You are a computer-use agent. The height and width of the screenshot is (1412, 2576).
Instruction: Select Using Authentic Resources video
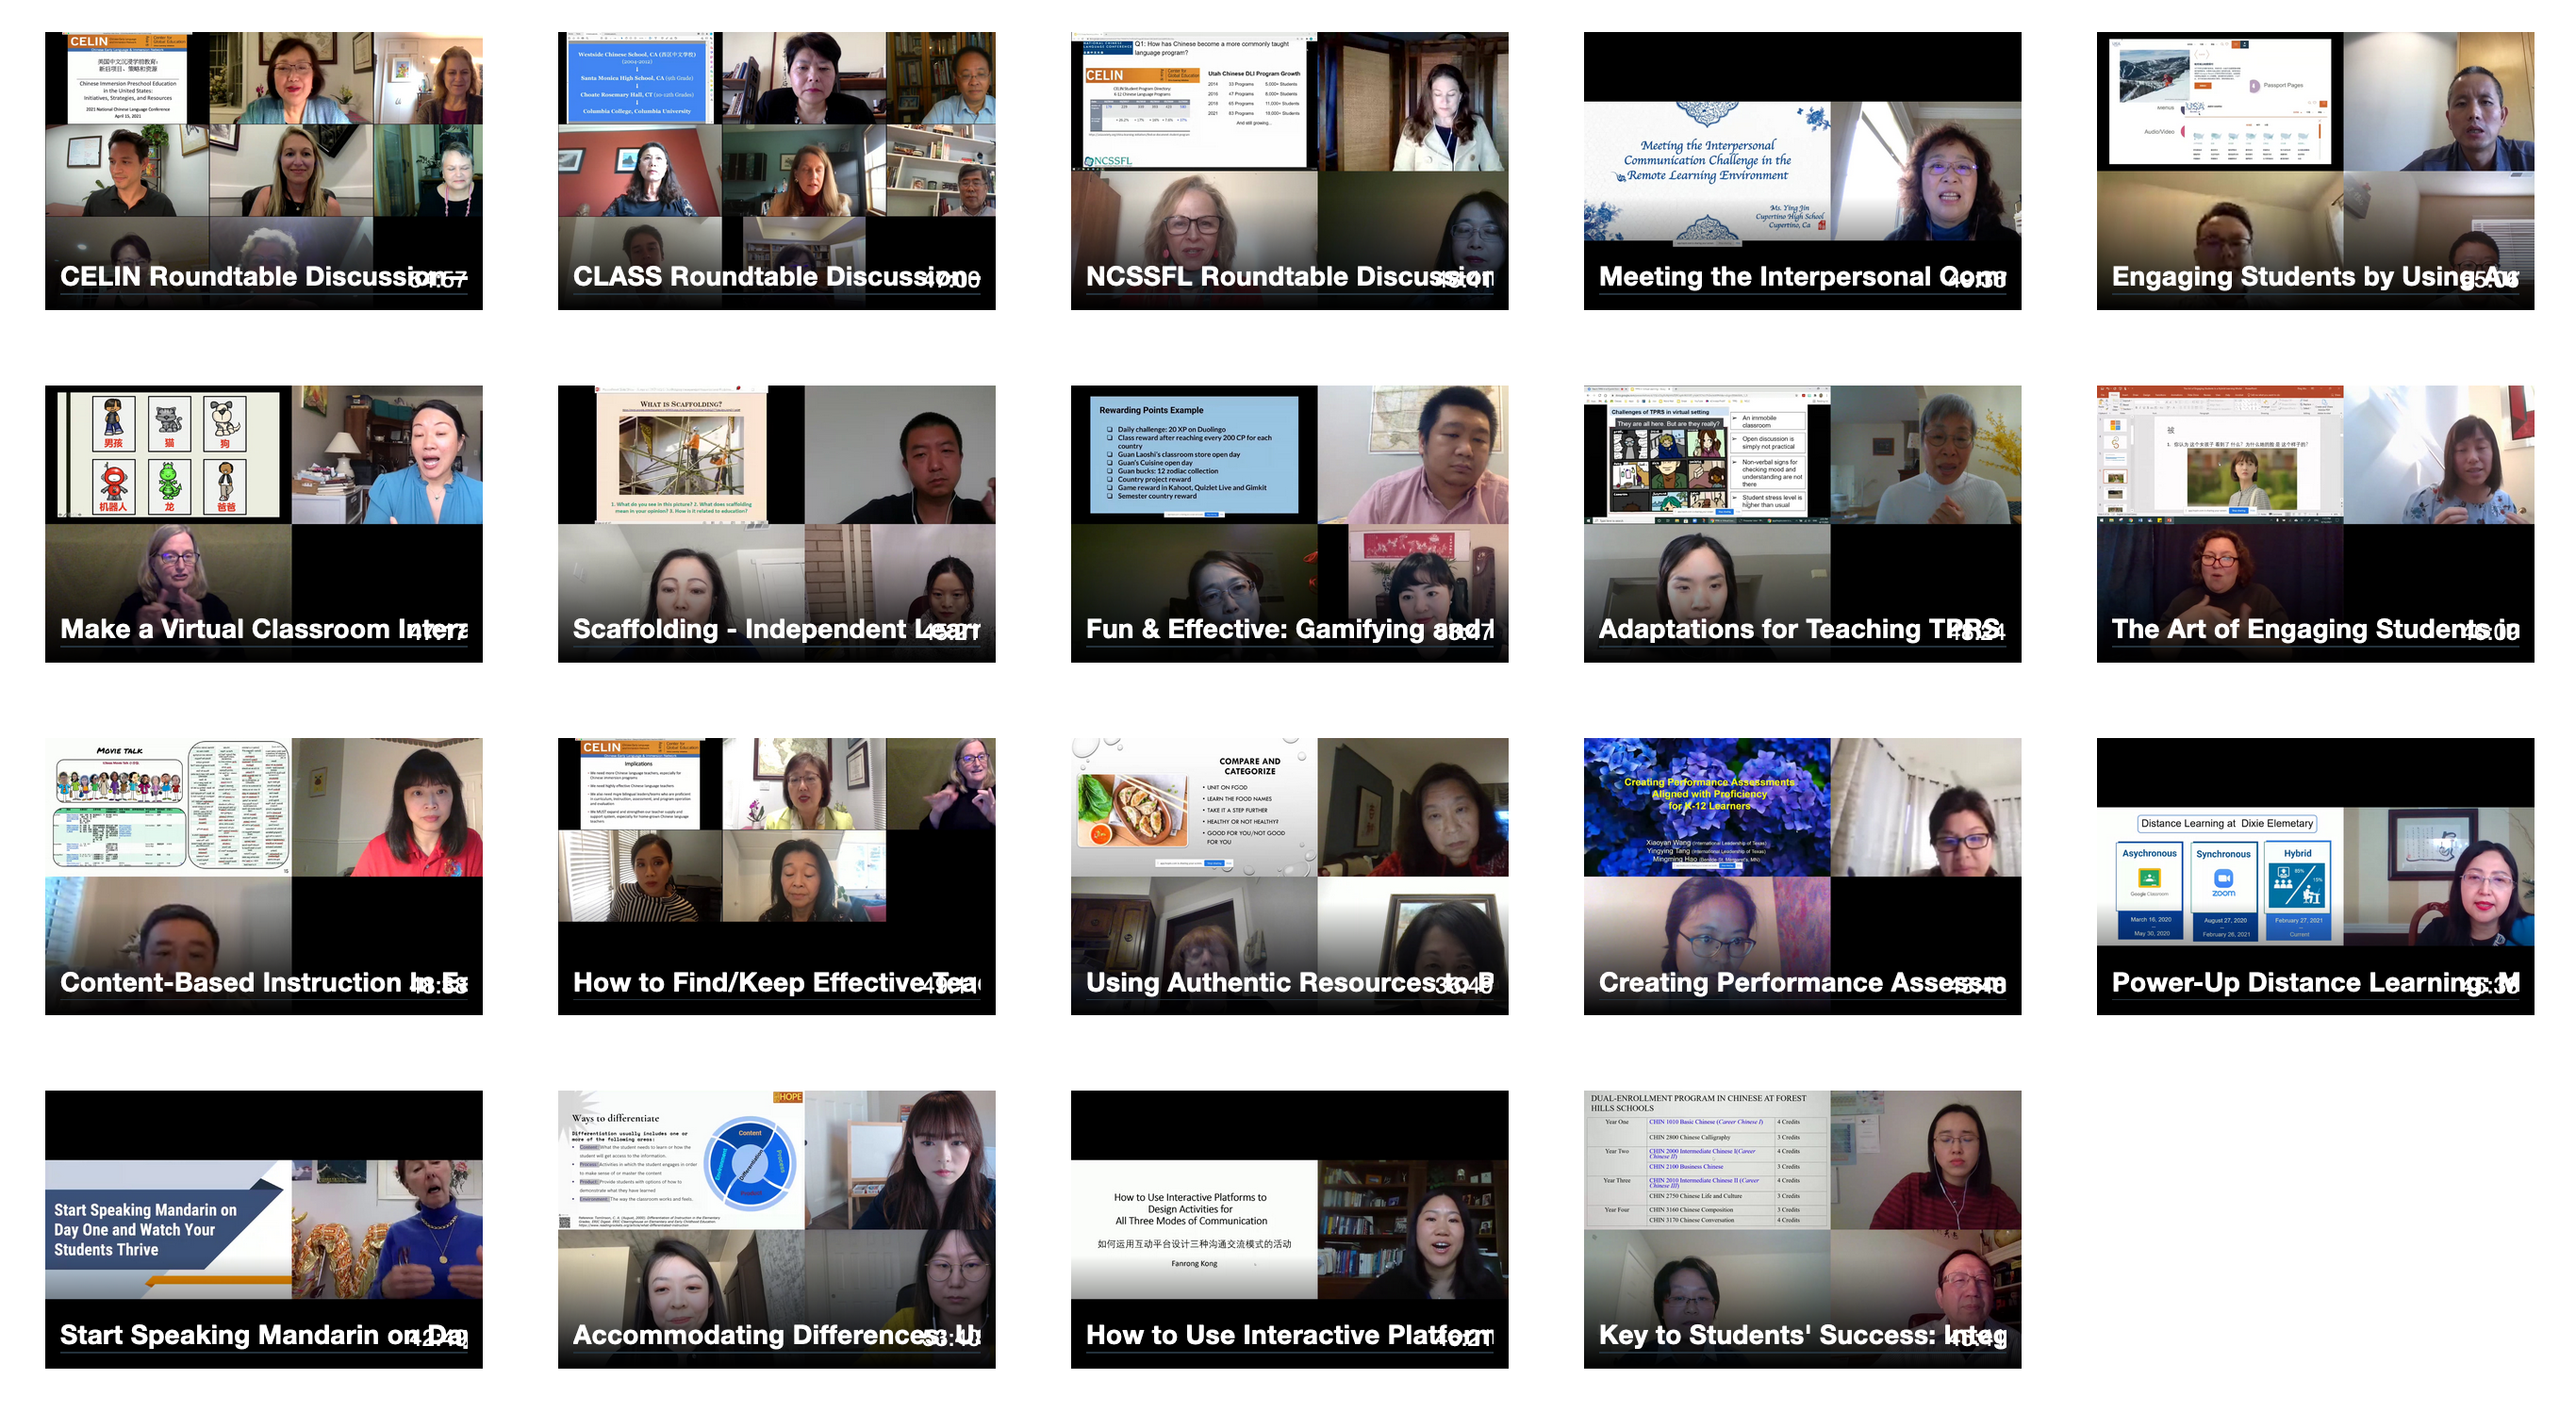1289,876
